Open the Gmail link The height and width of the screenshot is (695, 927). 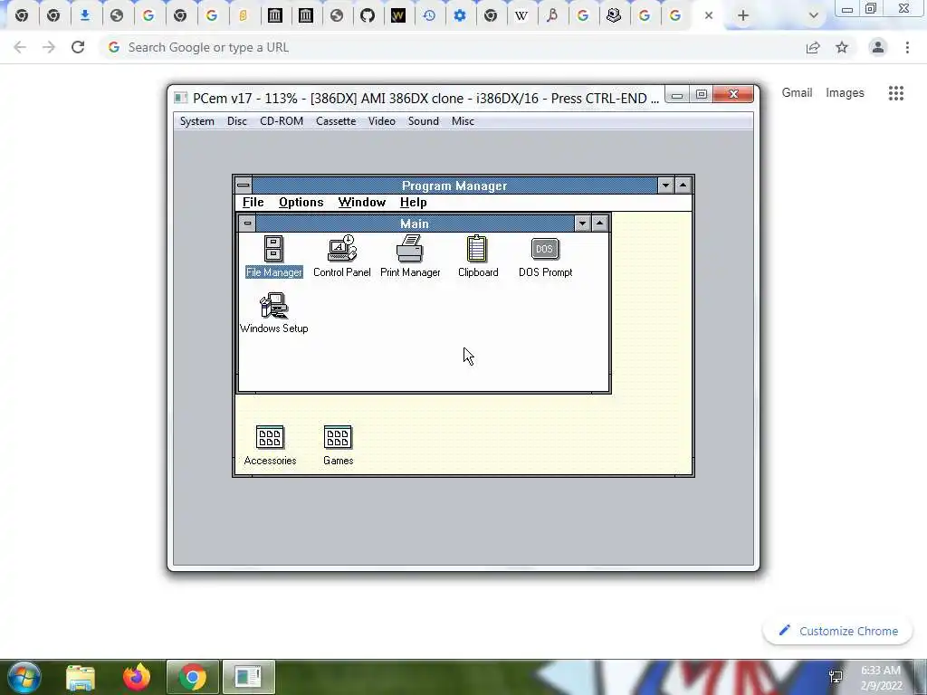[x=797, y=93]
